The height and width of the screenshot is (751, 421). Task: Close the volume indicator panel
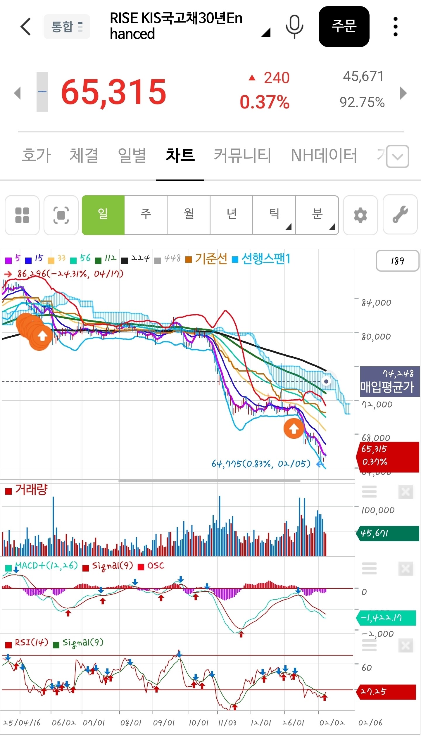(406, 492)
